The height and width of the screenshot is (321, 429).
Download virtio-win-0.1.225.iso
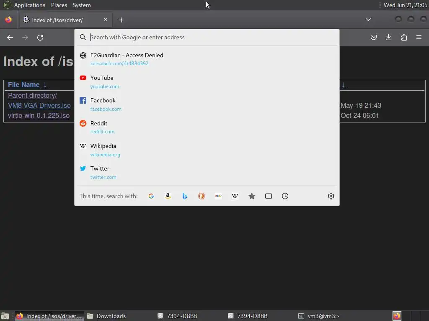[39, 116]
